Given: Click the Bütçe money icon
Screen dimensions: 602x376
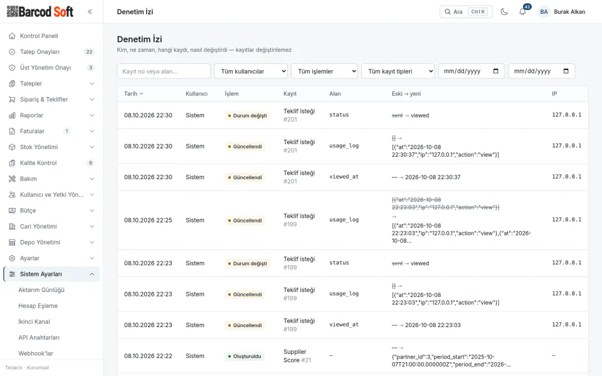Looking at the screenshot, I should point(13,211).
